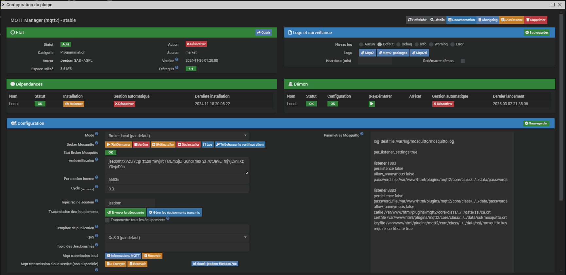The image size is (566, 275).
Task: Download the client certificate
Action: 240,145
